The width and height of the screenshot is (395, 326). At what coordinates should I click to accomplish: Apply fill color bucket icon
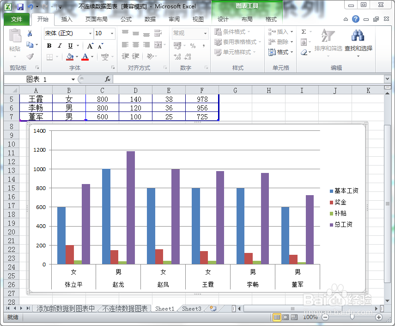tap(70, 57)
